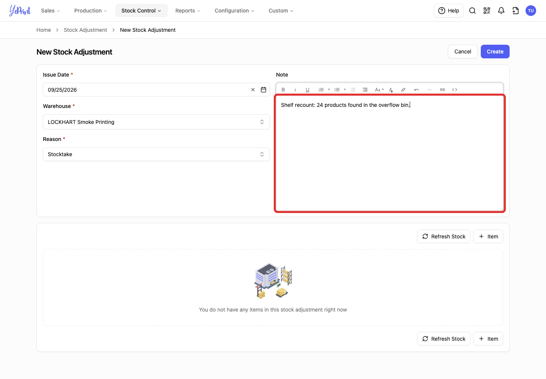The height and width of the screenshot is (379, 546).
Task: Toggle bold formatting in Note toolbar
Action: tap(283, 90)
